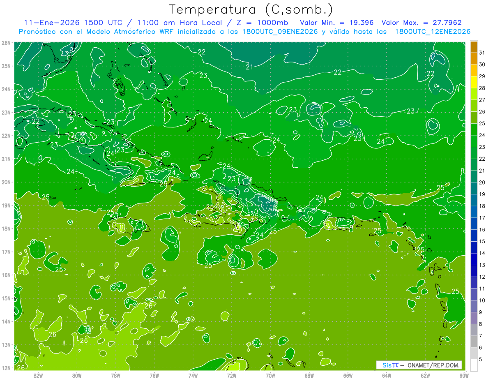
Task: Click the "21" contour label on the map
Action: (249, 67)
